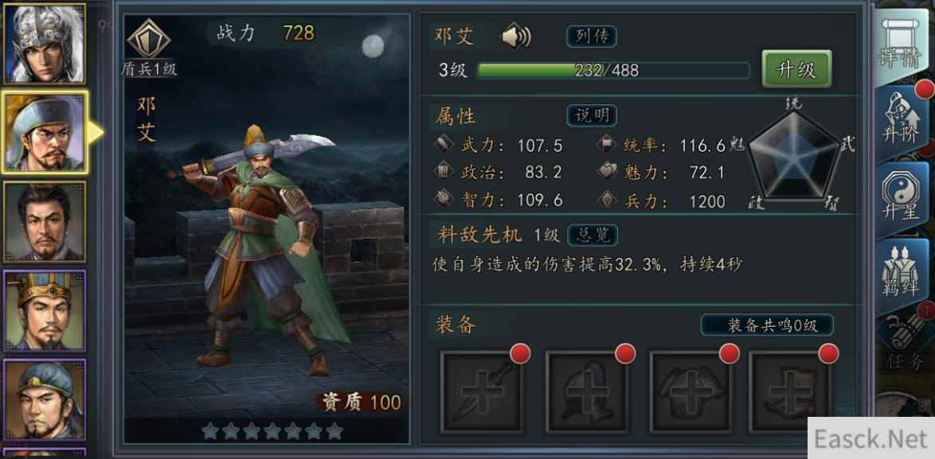The height and width of the screenshot is (459, 935).
Task: Click the experience progress bar 232/488
Action: coord(613,70)
